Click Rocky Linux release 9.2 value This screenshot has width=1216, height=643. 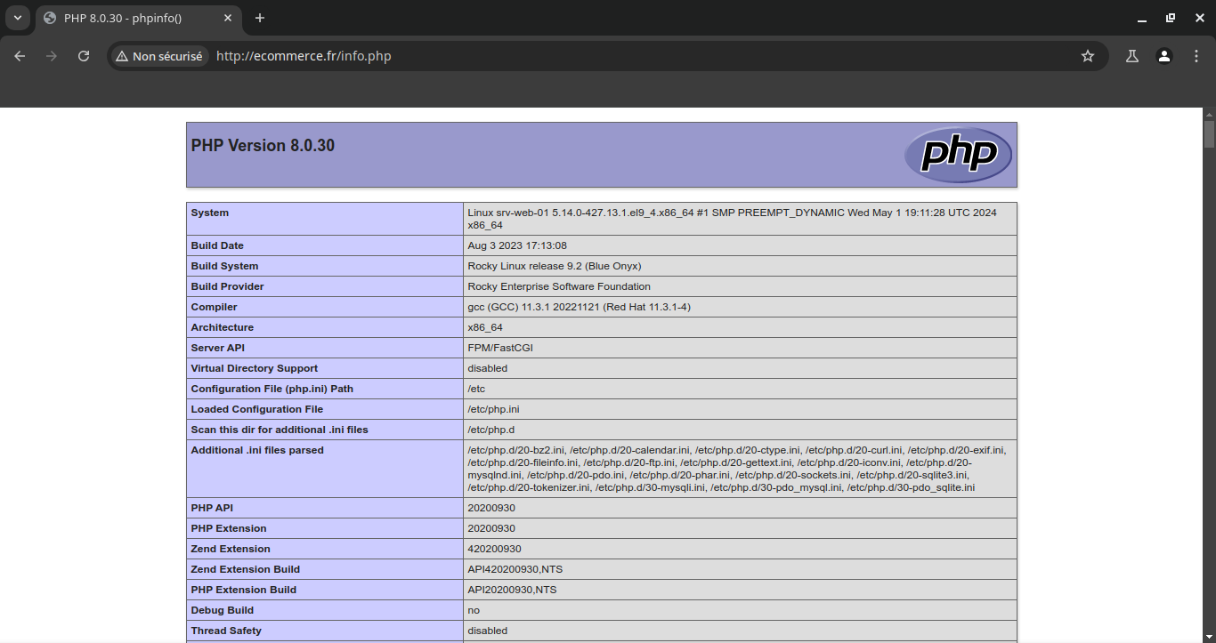point(555,266)
